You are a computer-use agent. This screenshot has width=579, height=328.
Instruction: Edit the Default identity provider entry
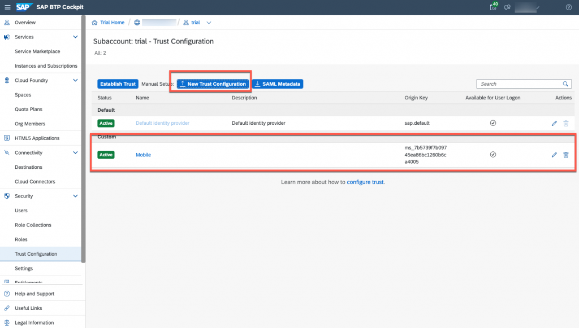(x=554, y=123)
